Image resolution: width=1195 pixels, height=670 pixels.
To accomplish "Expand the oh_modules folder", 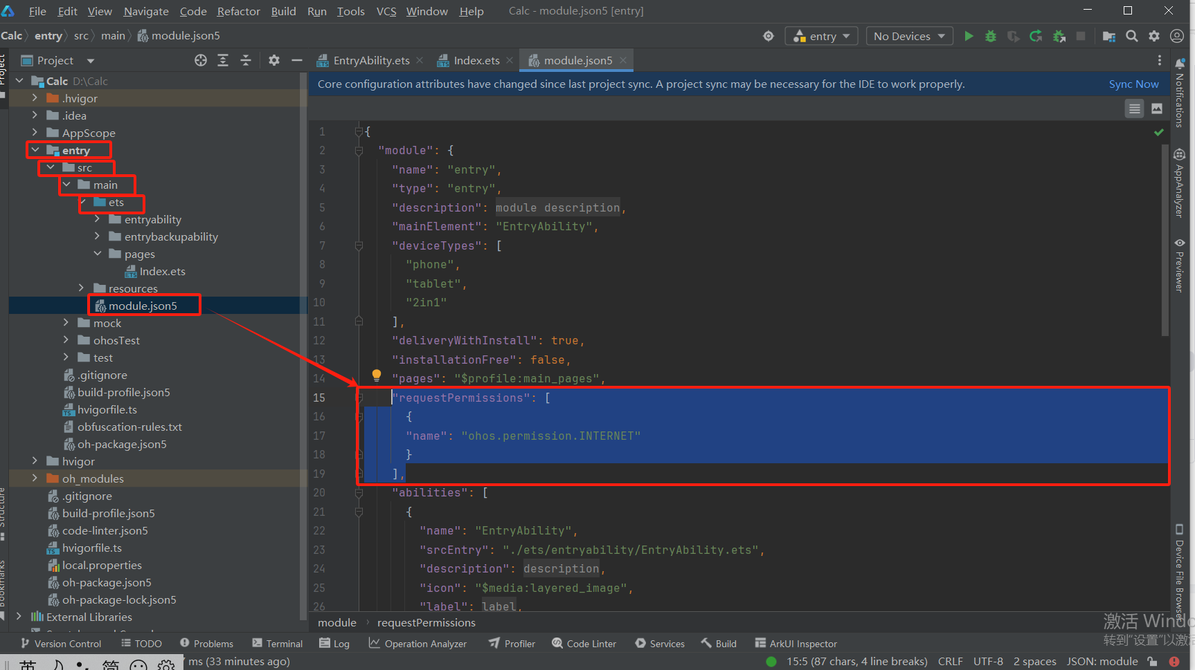I will pyautogui.click(x=35, y=478).
